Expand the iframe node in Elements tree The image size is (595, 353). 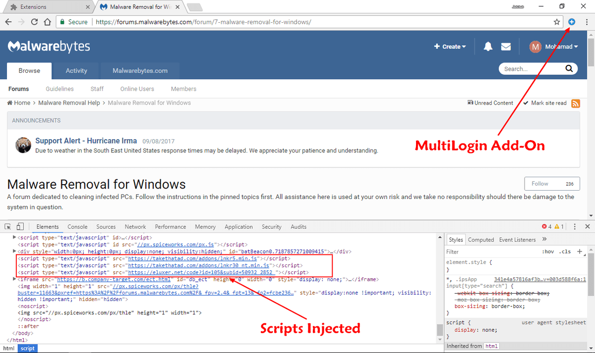point(14,279)
